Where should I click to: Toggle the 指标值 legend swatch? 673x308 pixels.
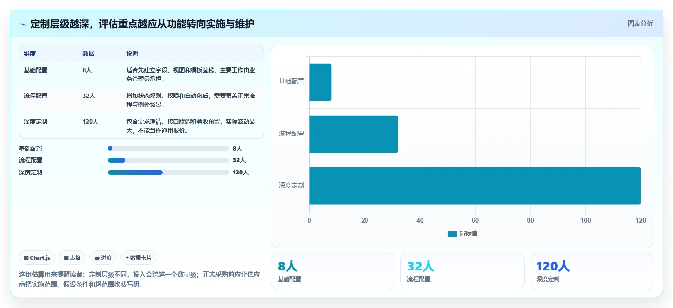point(452,234)
